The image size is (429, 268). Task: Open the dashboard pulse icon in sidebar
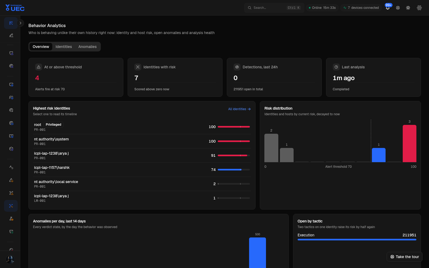pyautogui.click(x=11, y=23)
